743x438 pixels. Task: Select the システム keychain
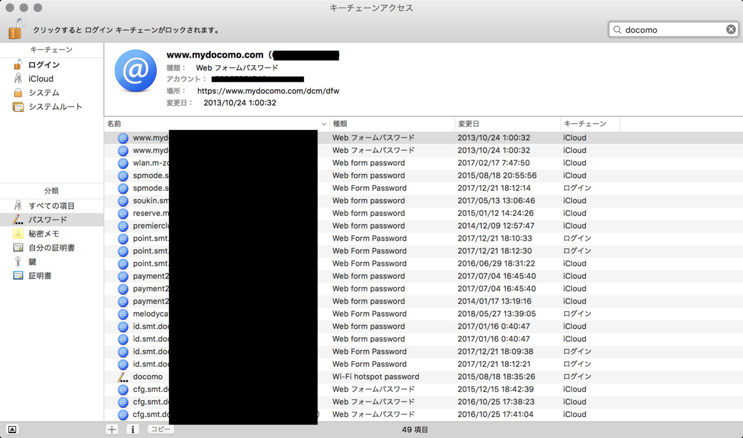tap(44, 93)
